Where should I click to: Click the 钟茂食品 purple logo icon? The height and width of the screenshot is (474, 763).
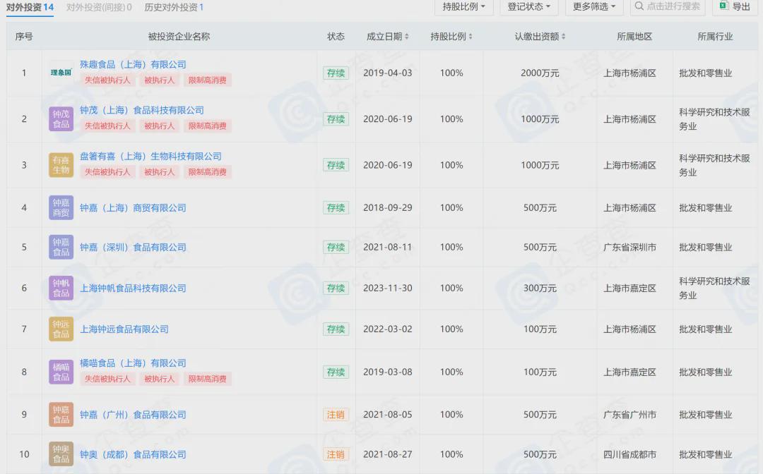pos(61,119)
